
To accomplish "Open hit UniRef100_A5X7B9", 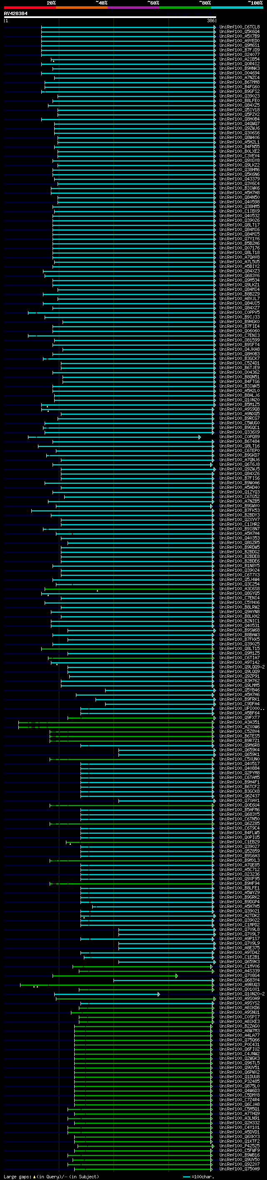I will click(239, 36).
